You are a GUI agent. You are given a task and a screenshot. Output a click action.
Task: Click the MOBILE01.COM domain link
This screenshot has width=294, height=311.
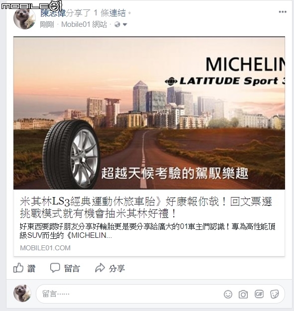click(x=45, y=248)
